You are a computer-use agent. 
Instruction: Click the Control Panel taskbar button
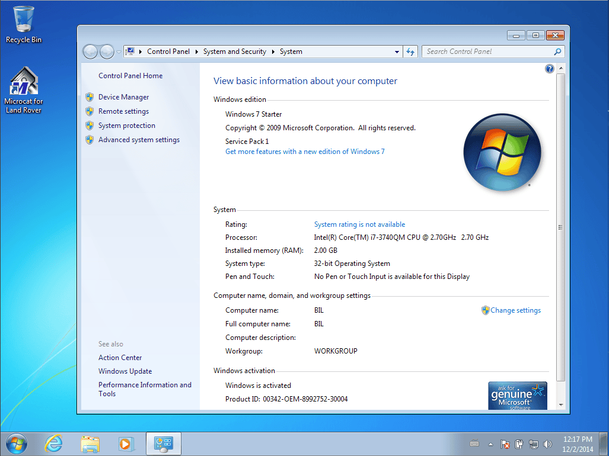[x=164, y=444]
